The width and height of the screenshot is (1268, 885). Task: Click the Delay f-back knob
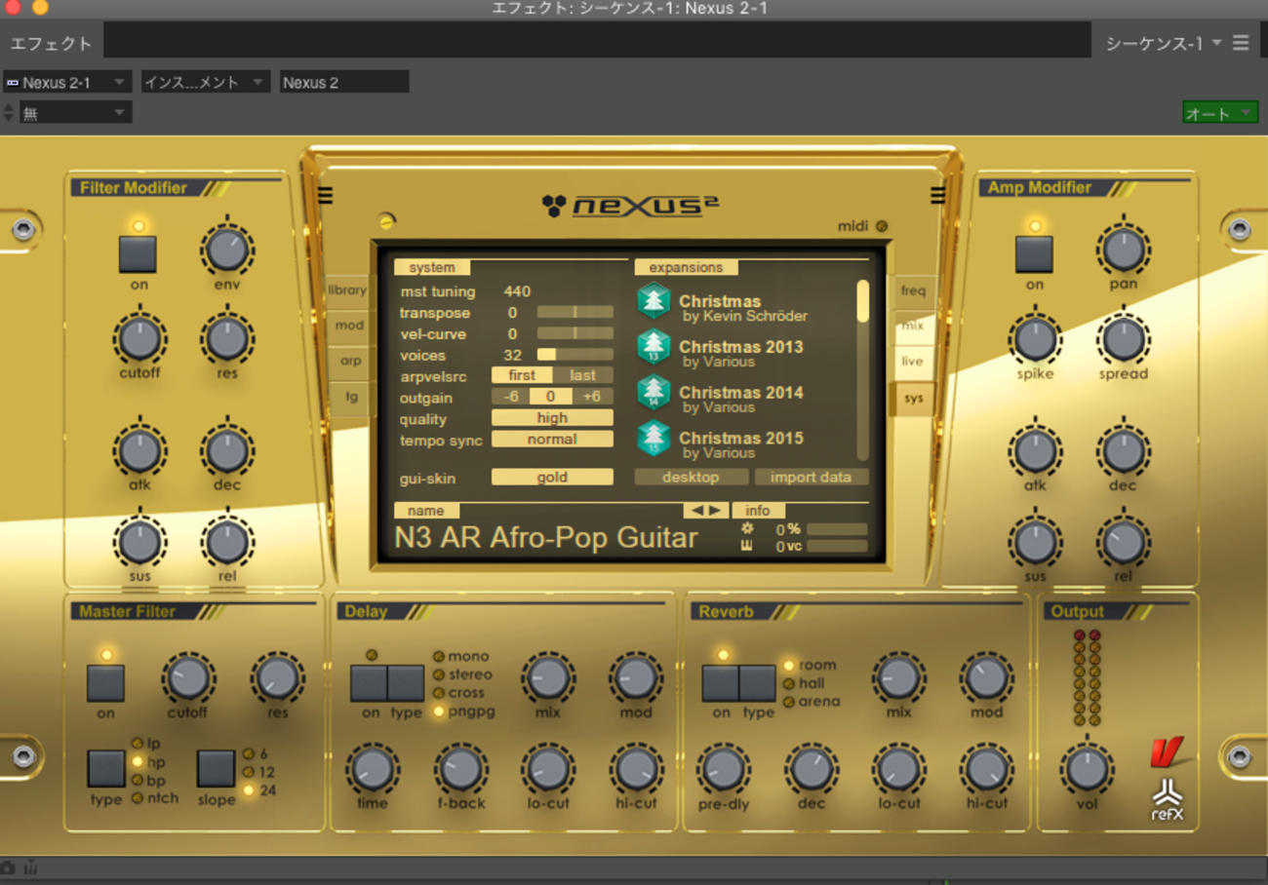[459, 769]
